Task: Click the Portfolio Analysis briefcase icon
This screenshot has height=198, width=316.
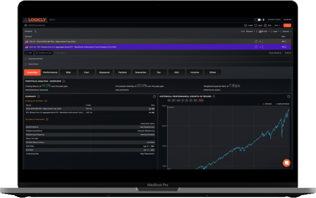Action: [26, 26]
